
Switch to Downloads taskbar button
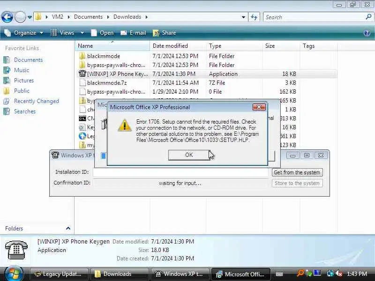(119, 274)
